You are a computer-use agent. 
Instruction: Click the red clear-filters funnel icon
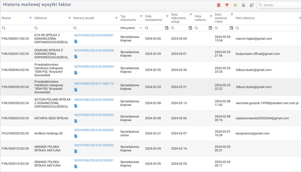click(x=227, y=5)
